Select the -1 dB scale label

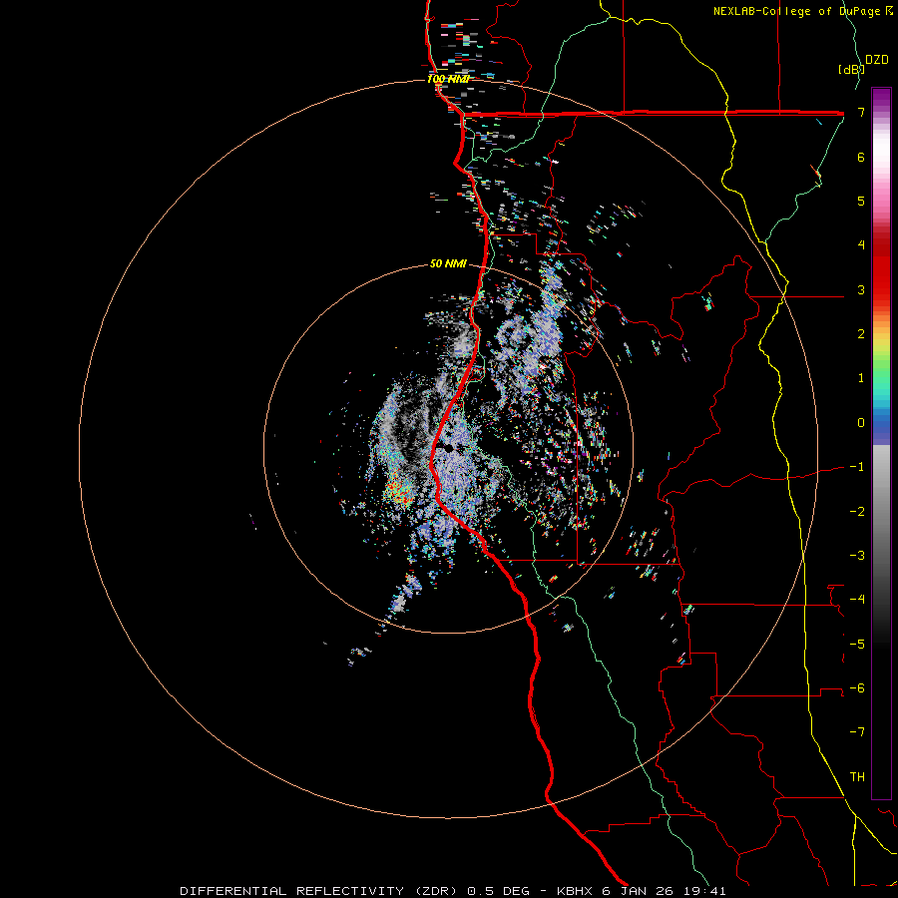click(857, 467)
